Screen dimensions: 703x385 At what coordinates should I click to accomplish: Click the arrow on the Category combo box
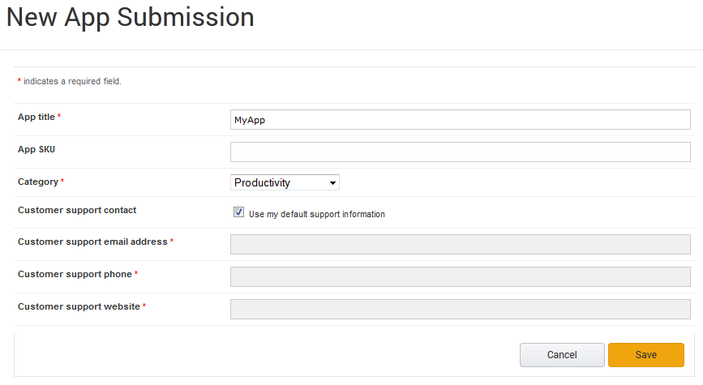pos(332,183)
